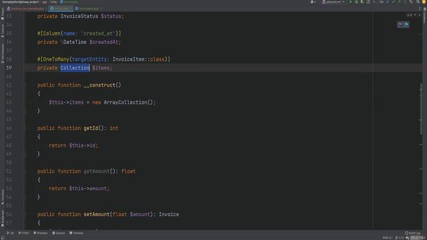Viewport: 427px width, 240px height.
Task: Open file in second browser icon
Action: point(406,25)
